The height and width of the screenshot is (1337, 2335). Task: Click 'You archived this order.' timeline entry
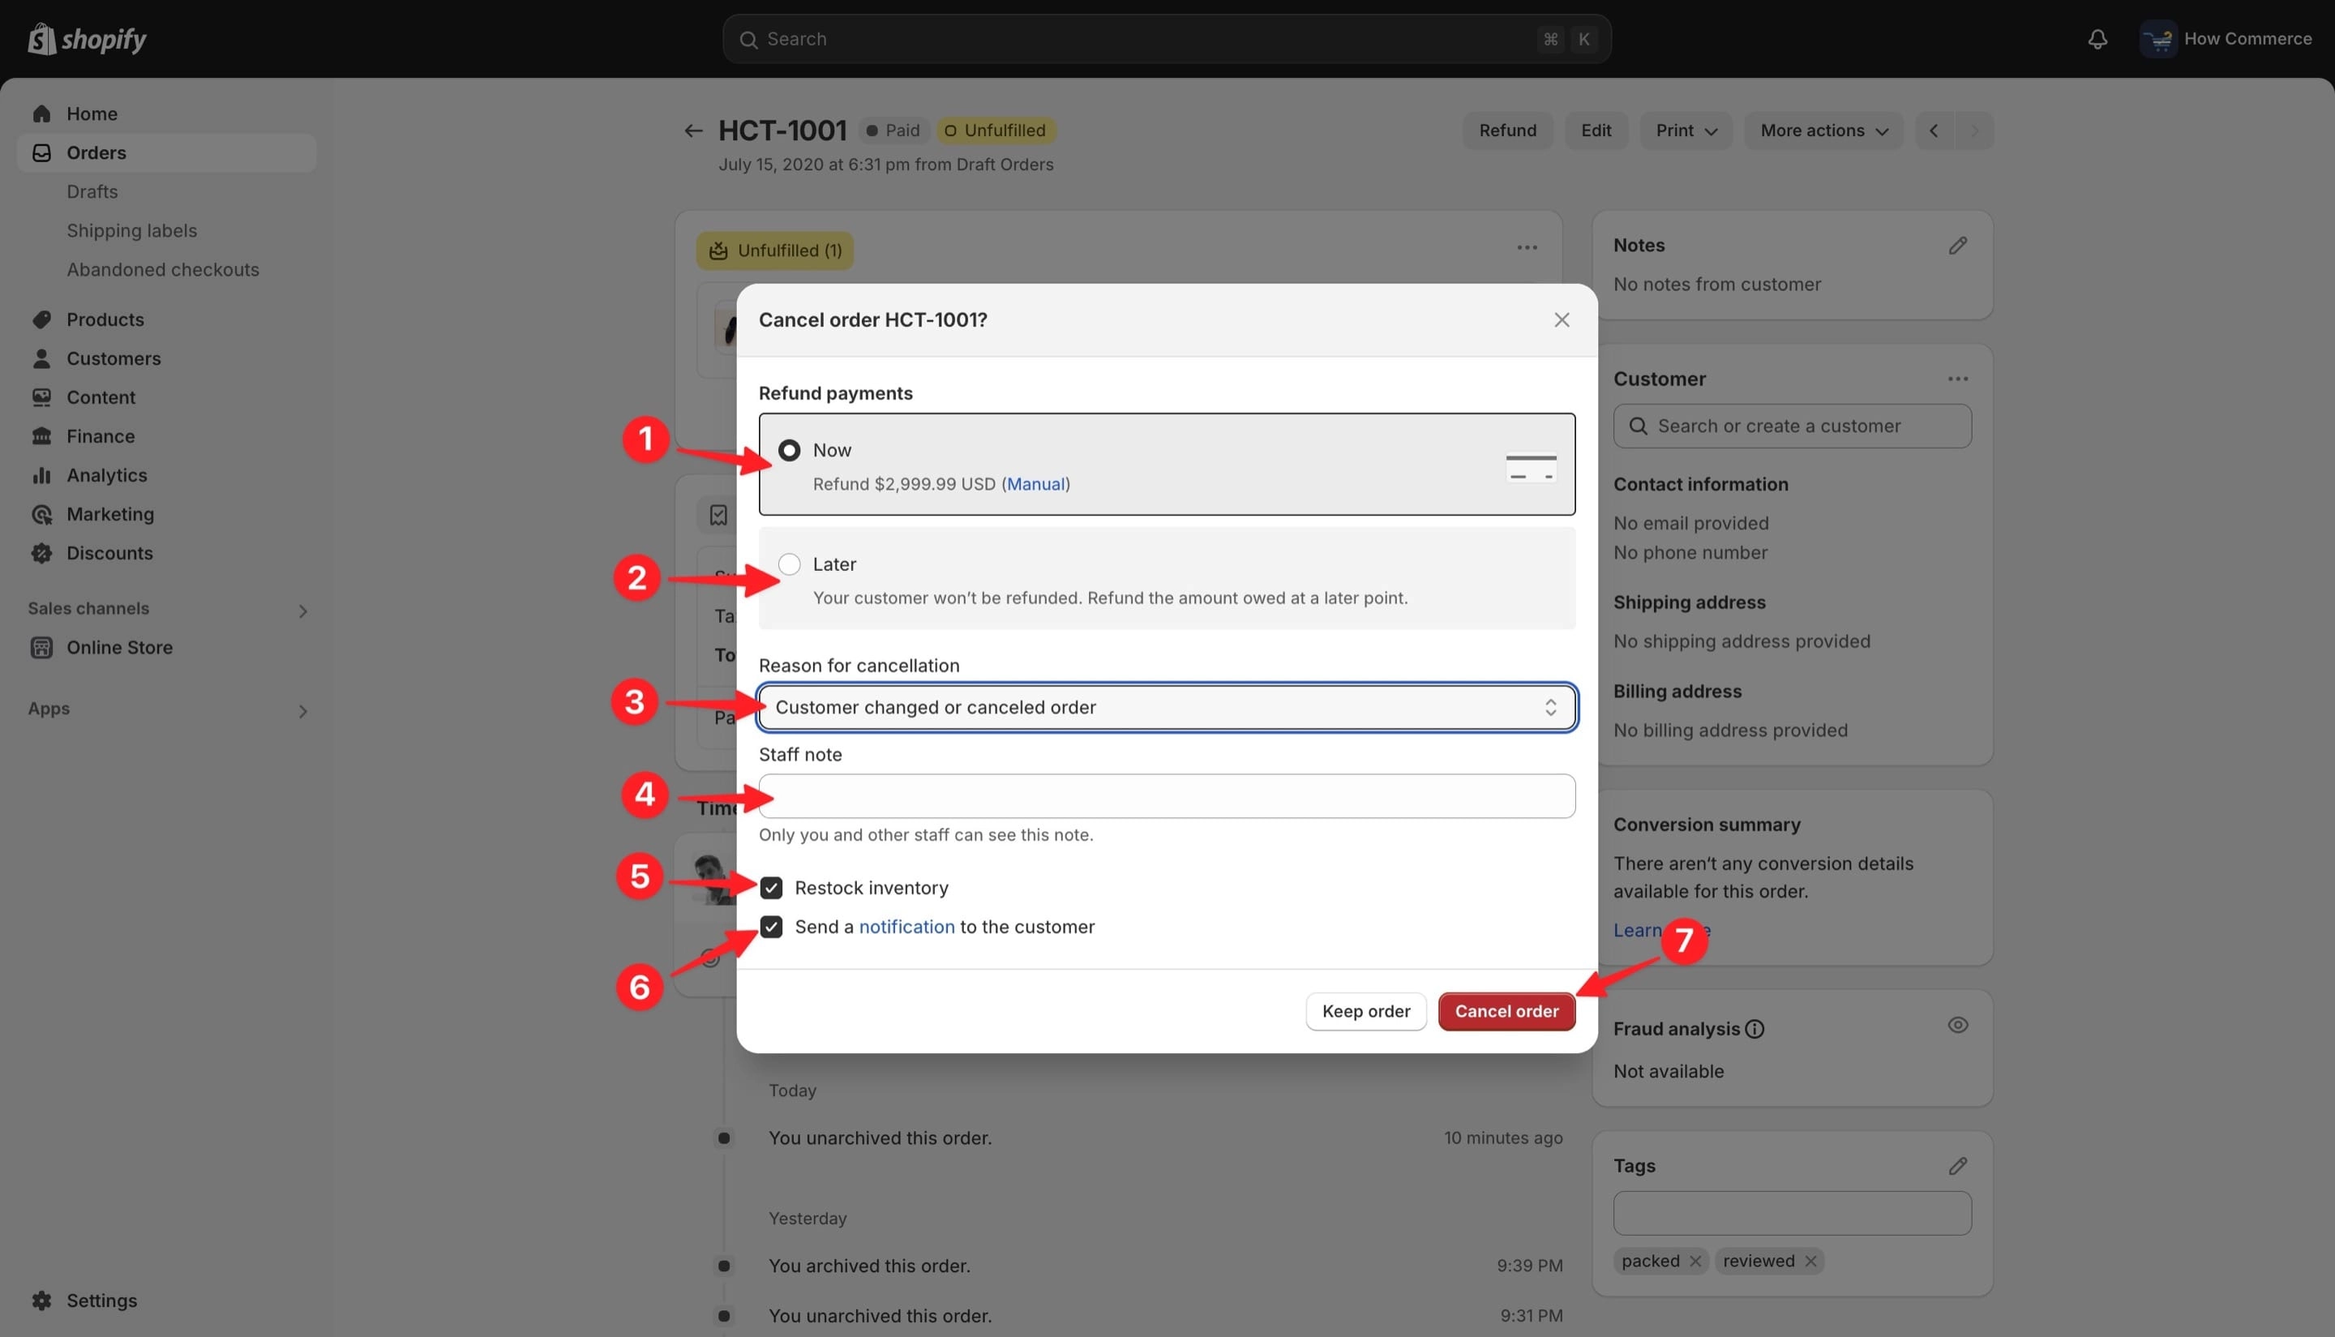click(868, 1266)
